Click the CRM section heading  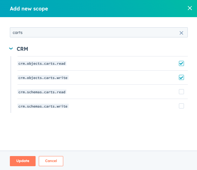coord(22,49)
